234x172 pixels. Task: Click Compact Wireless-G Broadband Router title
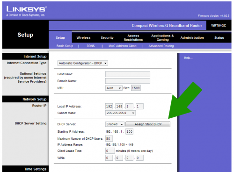click(167, 26)
